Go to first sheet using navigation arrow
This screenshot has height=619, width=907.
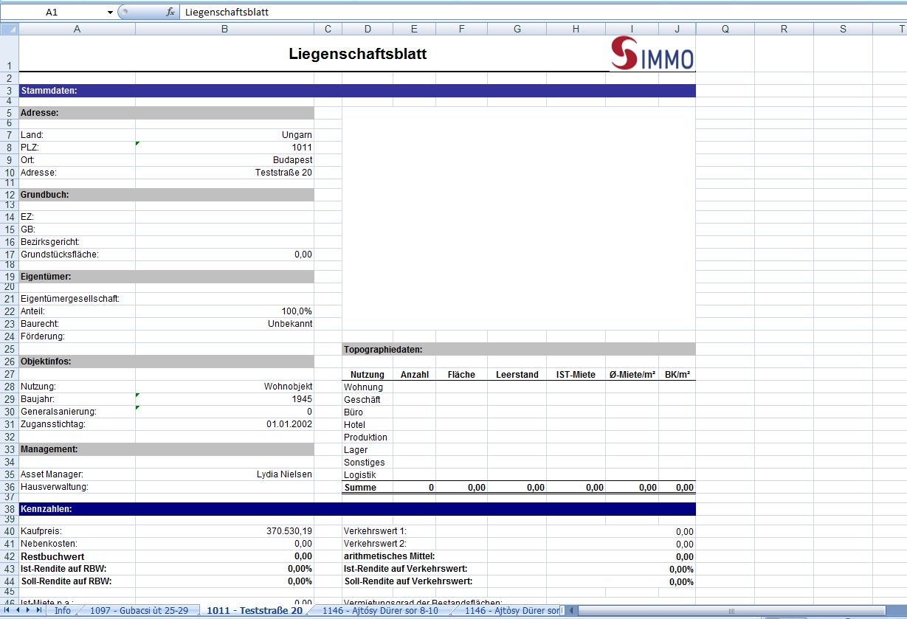point(8,610)
